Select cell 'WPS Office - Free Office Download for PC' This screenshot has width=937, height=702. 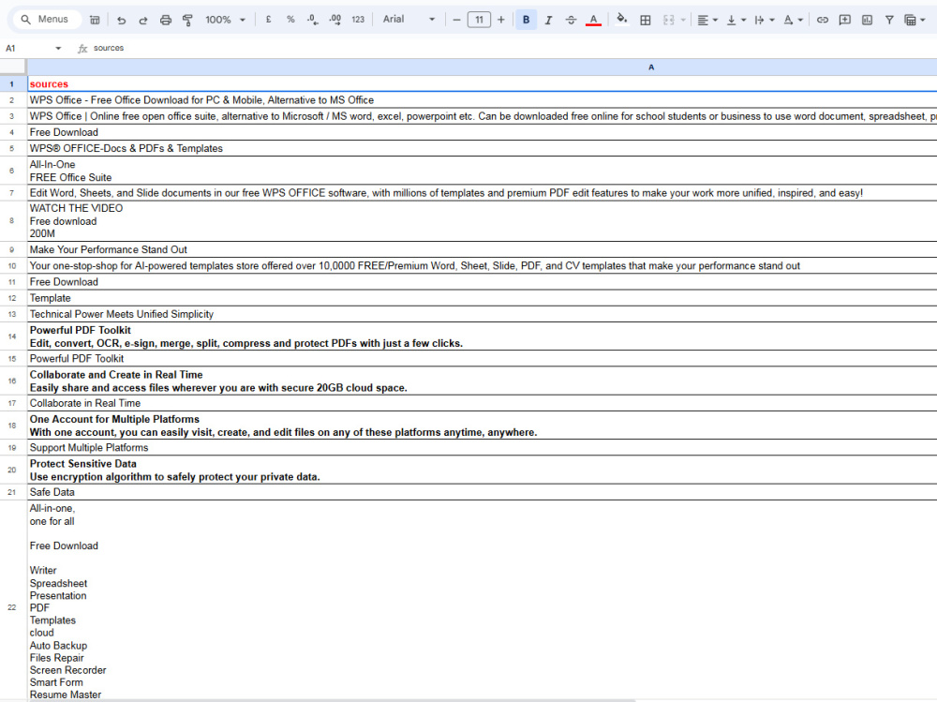[482, 100]
